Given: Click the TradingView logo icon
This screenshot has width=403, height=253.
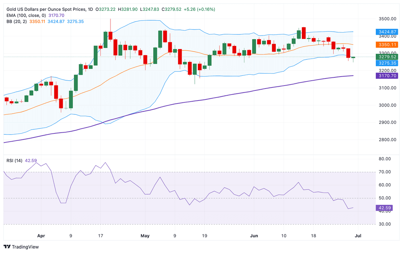Looking at the screenshot, I should tap(7, 247).
